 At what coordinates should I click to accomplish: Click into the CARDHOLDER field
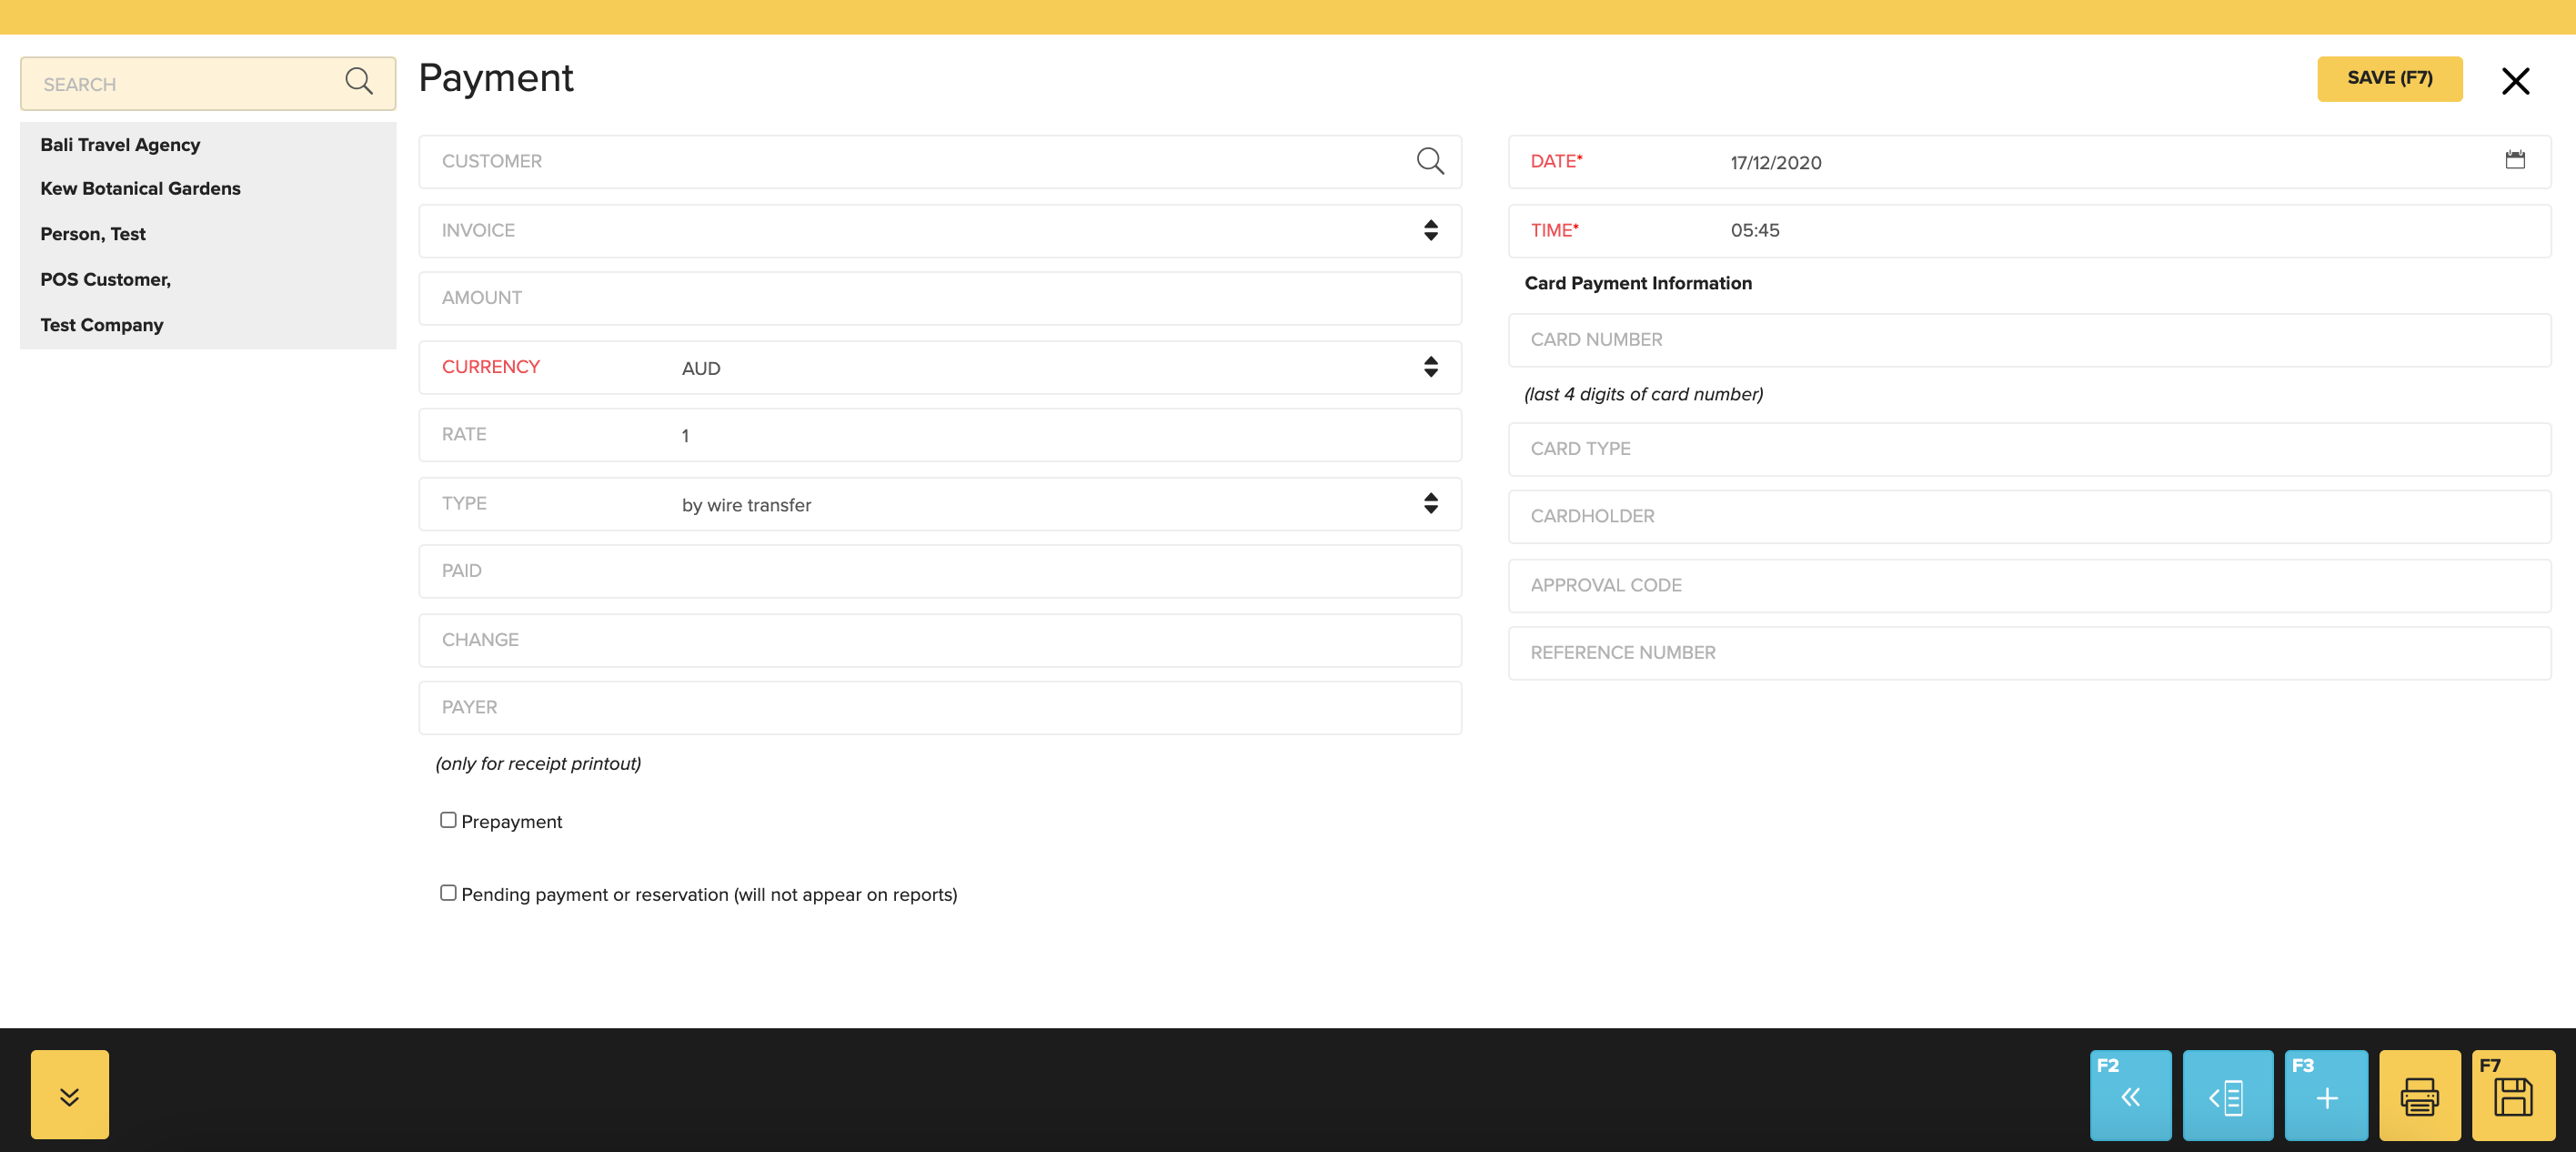pos(2029,517)
